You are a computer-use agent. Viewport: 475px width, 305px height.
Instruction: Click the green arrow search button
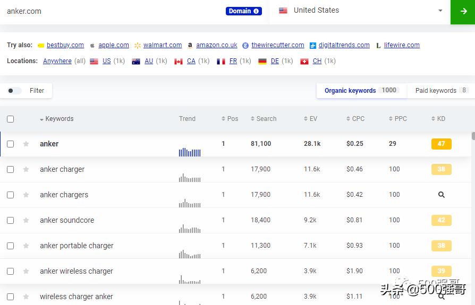click(463, 12)
